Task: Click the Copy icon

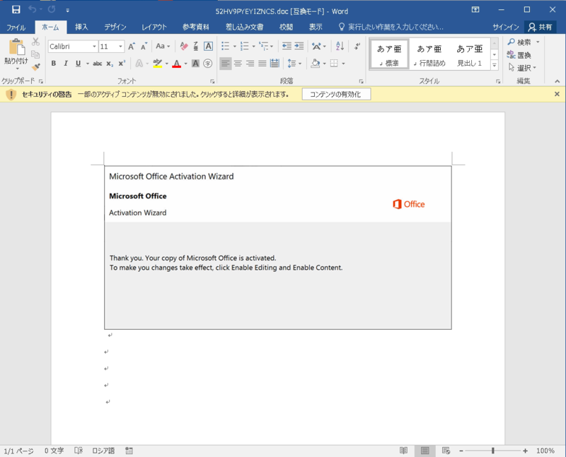Action: tap(35, 54)
